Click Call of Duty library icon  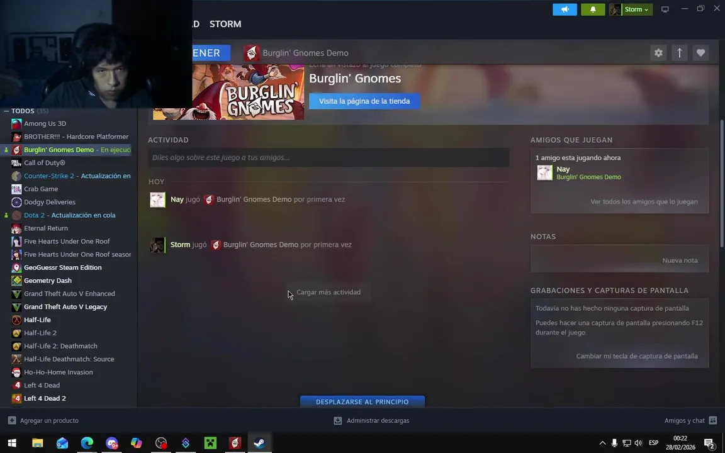[x=16, y=163]
